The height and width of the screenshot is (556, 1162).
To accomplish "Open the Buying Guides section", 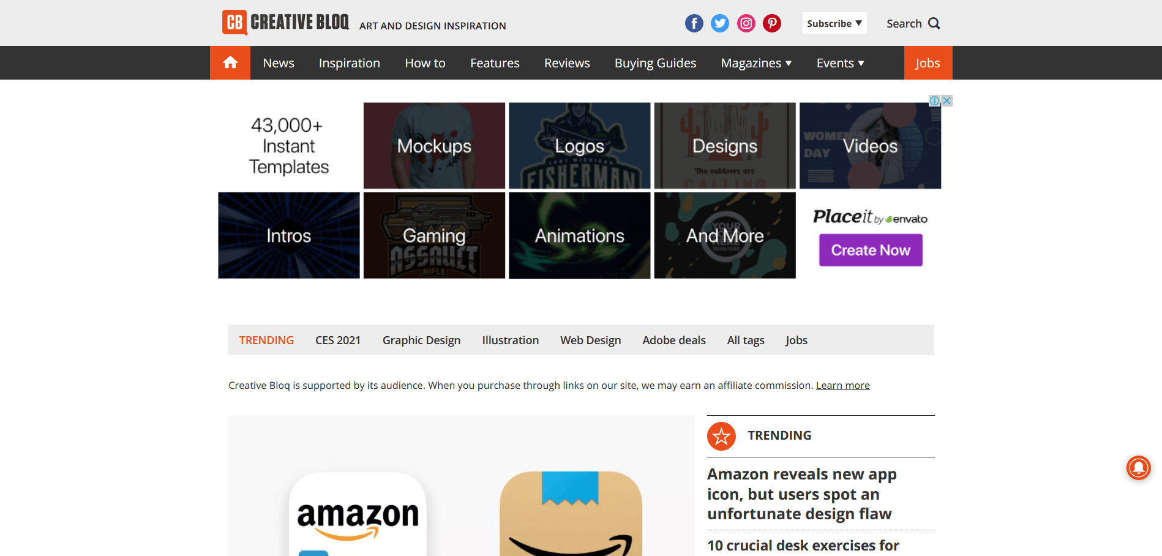I will 655,63.
